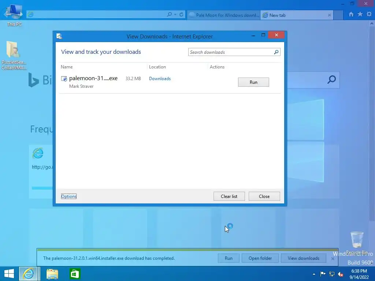Click the Bing logo on new tab page
This screenshot has width=375, height=281.
tap(40, 80)
